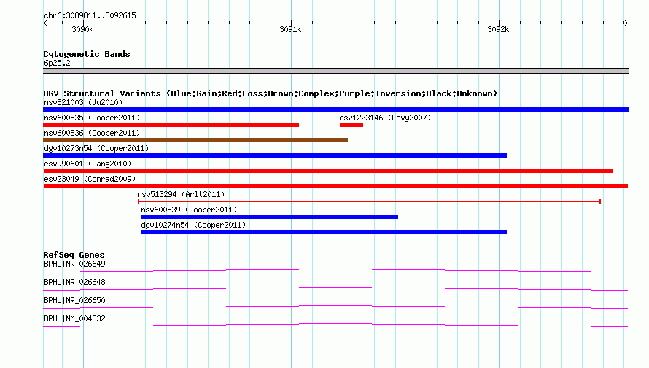Screen dimensions: 649x368
Task: Select the blue dgv10273n54 gain bar
Action: coord(275,156)
